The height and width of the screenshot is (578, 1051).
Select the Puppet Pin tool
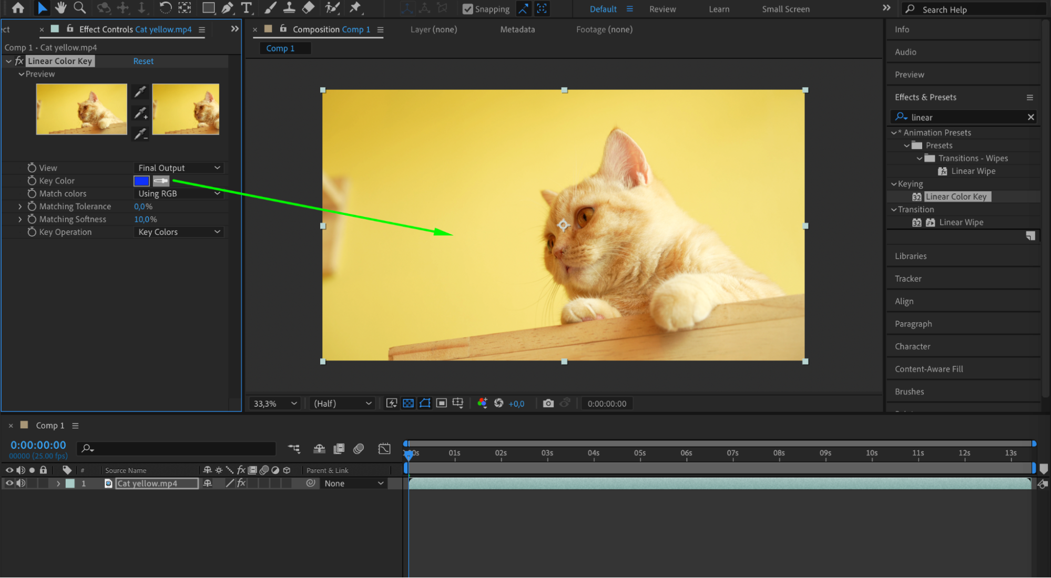click(355, 8)
